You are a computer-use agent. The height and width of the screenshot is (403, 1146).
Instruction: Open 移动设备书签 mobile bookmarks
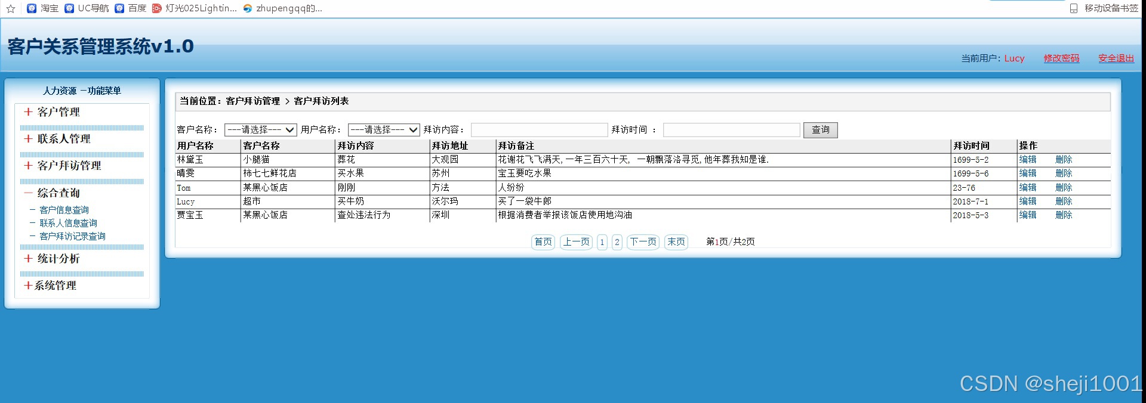(x=1104, y=8)
